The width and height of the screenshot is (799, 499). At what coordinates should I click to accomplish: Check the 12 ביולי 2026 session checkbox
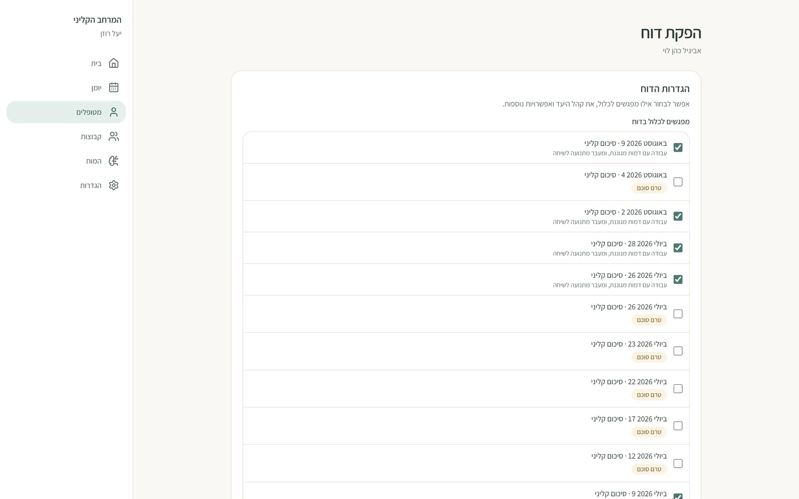point(678,463)
